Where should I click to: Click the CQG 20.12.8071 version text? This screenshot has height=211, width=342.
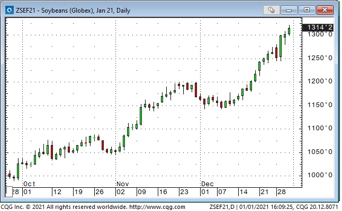tap(317, 207)
